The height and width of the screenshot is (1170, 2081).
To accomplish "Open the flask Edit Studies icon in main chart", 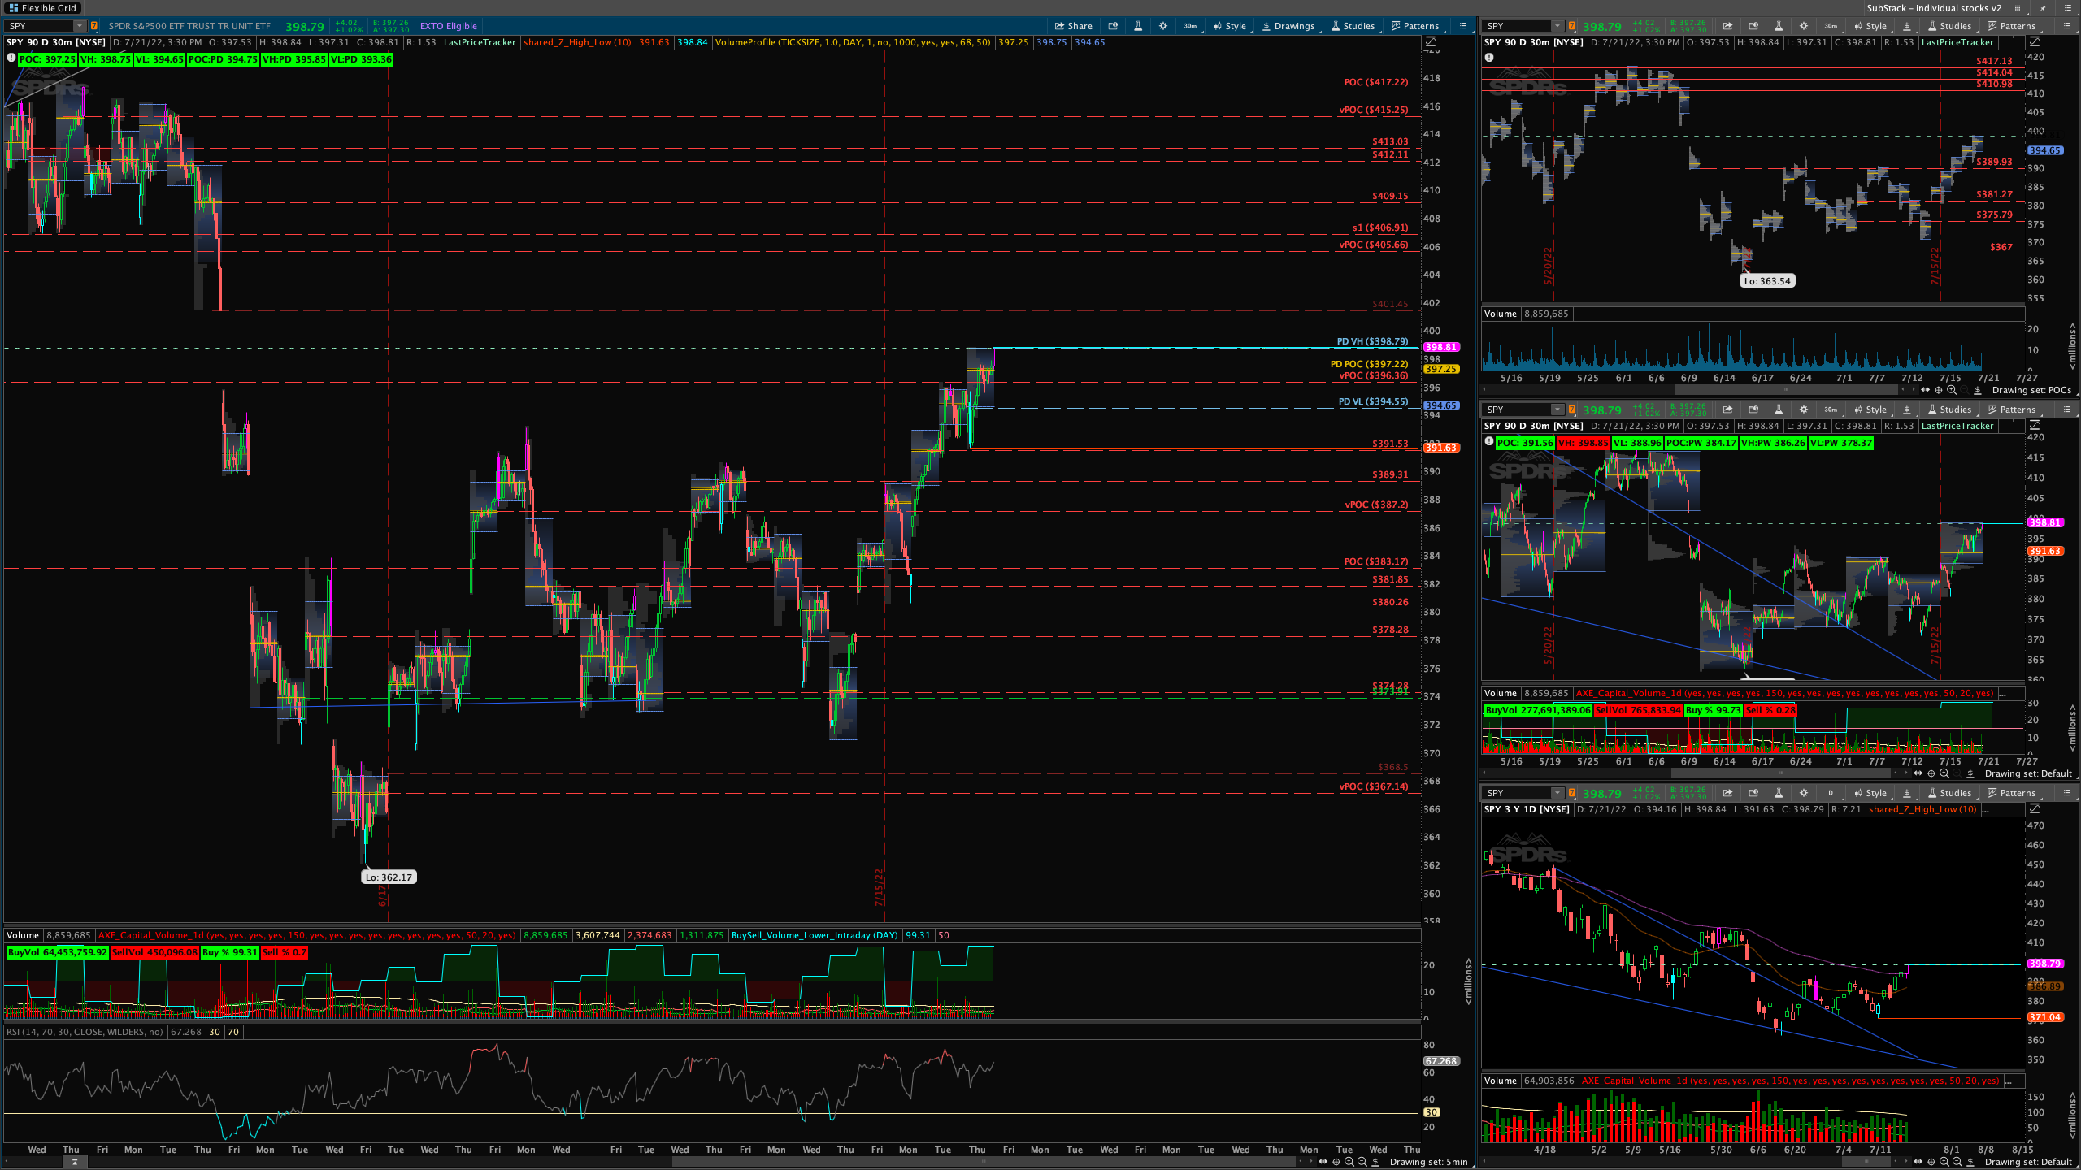I will point(1137,26).
